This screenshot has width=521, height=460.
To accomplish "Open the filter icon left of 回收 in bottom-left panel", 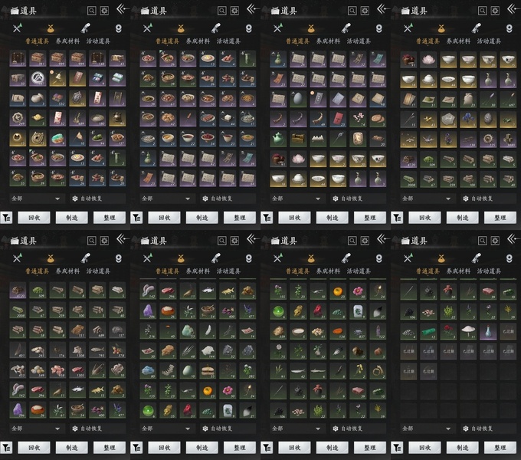I will (6, 448).
